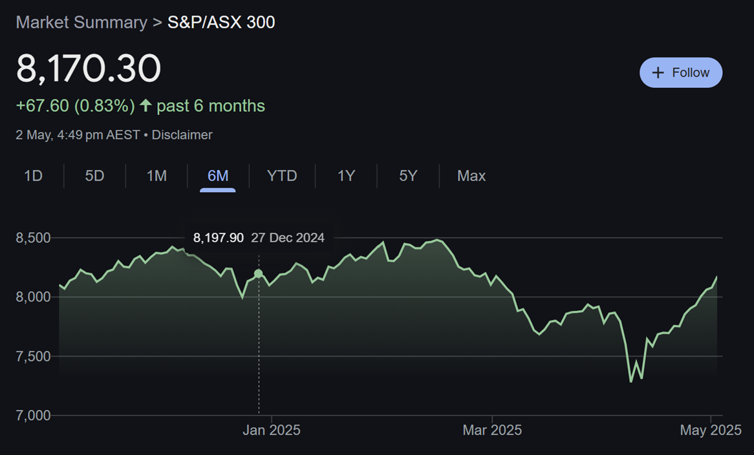Open the Disclaimer link
The image size is (754, 455).
[x=182, y=134]
